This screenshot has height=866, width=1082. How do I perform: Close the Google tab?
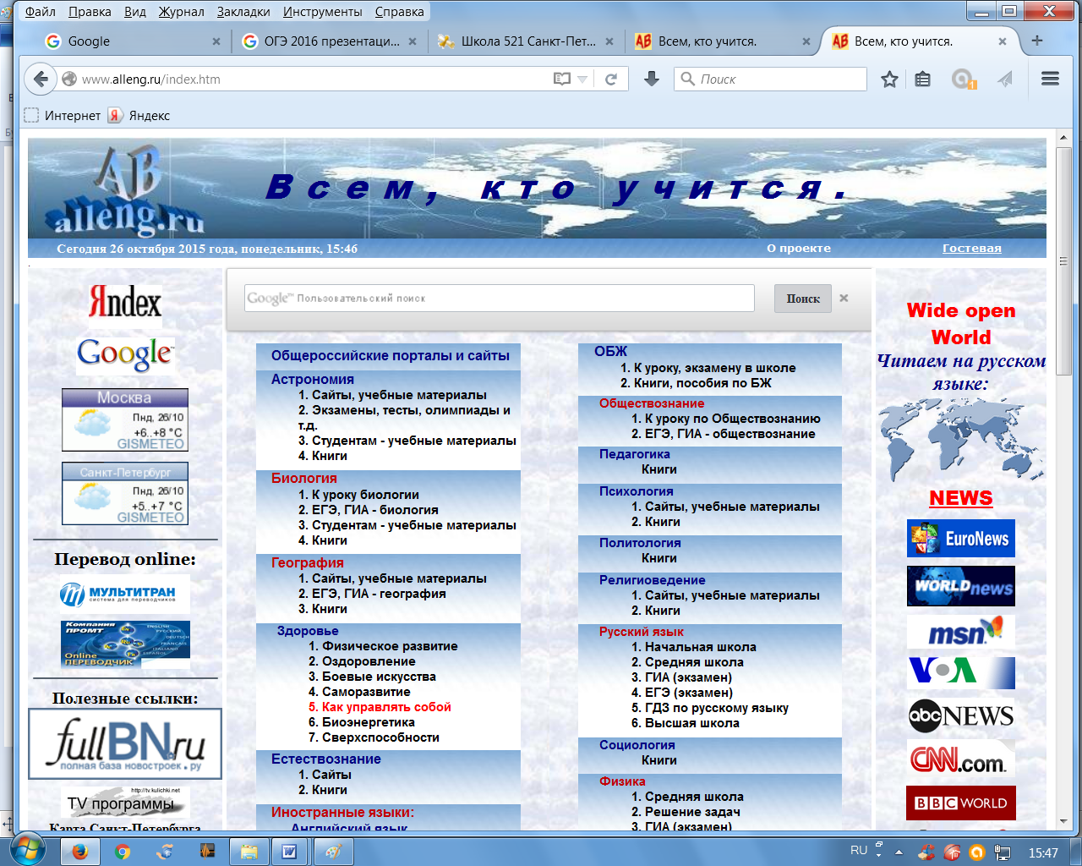tap(216, 41)
